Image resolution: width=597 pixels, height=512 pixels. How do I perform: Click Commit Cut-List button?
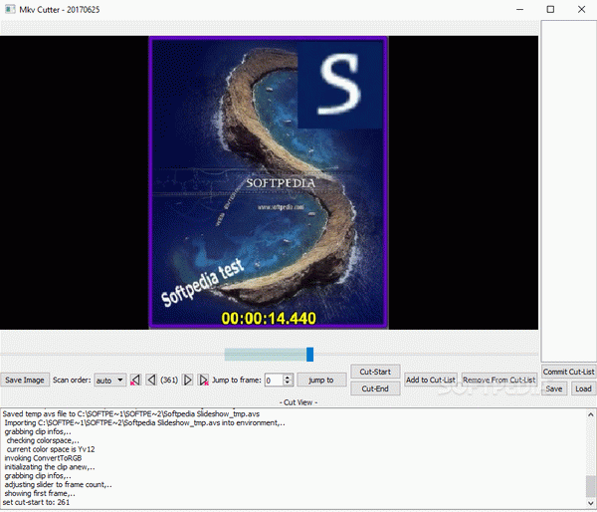[x=568, y=372]
